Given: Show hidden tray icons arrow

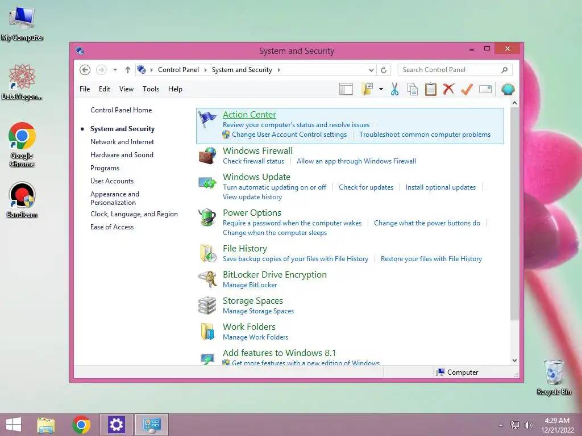Looking at the screenshot, I should 501,425.
